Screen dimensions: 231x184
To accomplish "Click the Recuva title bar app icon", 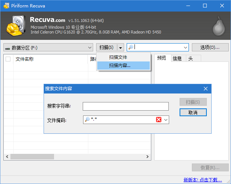I will tap(6, 6).
